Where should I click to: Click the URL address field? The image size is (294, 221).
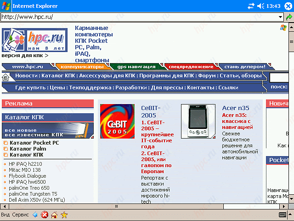(x=139, y=17)
